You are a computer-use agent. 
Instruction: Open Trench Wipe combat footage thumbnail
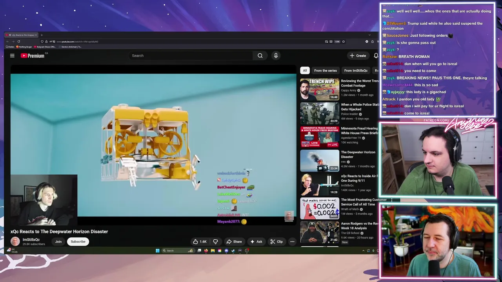click(x=320, y=89)
